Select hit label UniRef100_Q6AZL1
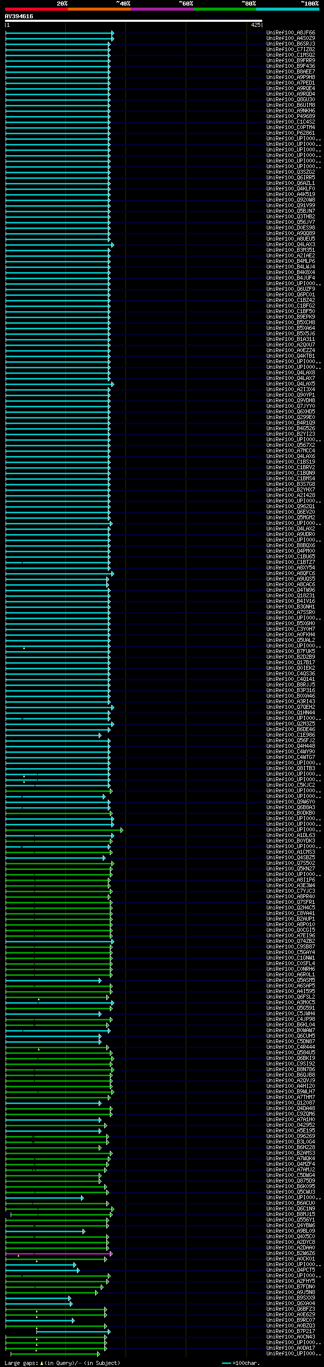The image size is (324, 1367). tap(291, 183)
